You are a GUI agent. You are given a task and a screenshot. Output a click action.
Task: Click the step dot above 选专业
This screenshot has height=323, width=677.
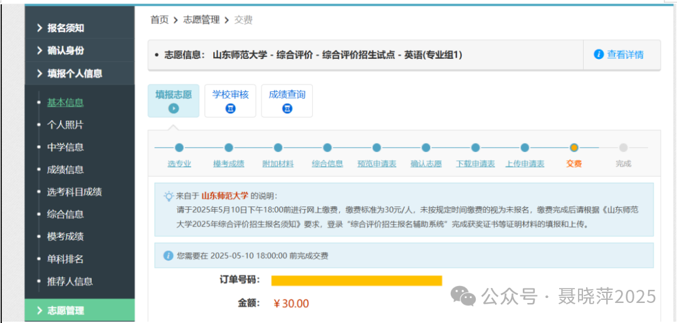(x=180, y=148)
